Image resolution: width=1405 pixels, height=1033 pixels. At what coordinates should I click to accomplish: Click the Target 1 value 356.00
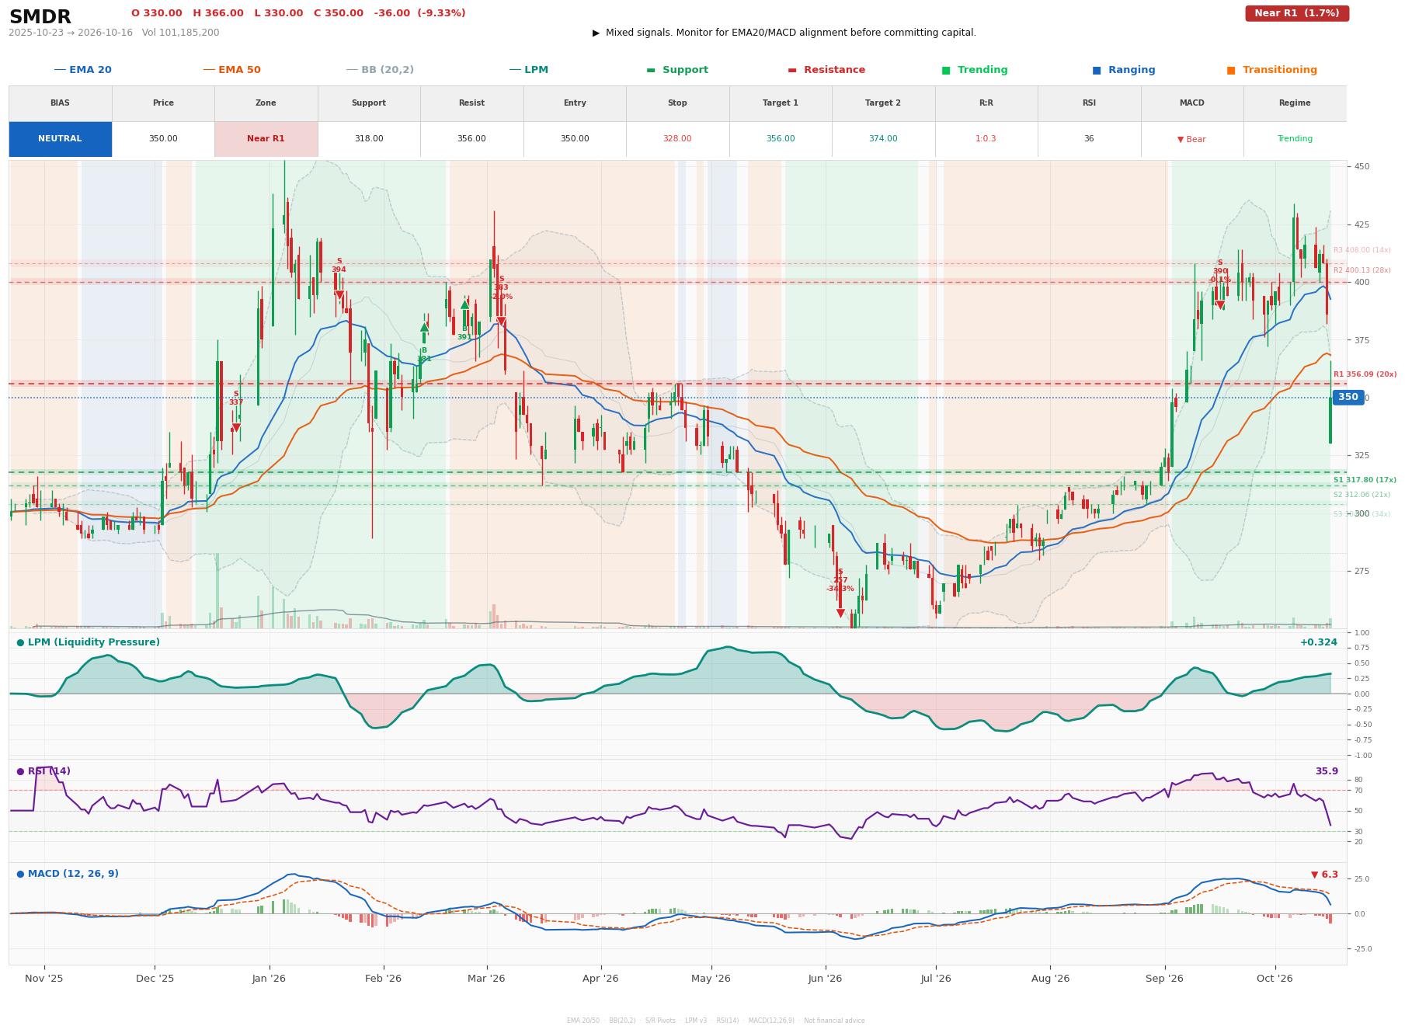click(x=781, y=139)
